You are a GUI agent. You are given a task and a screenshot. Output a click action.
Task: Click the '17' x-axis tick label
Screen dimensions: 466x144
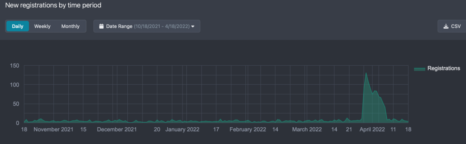click(216, 130)
